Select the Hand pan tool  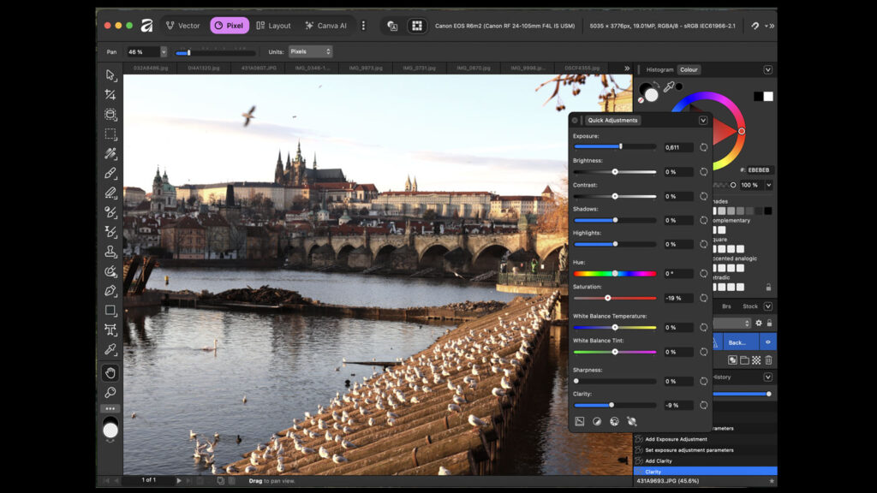110,371
